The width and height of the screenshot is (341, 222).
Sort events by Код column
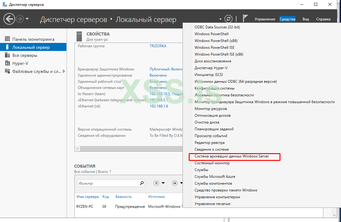coord(105,197)
